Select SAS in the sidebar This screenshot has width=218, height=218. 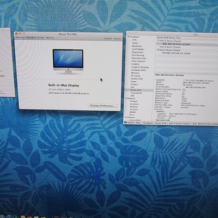pyautogui.click(x=132, y=87)
